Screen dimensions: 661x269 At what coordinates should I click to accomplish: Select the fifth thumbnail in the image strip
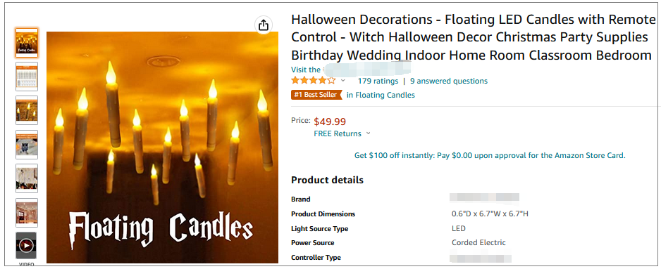click(27, 178)
